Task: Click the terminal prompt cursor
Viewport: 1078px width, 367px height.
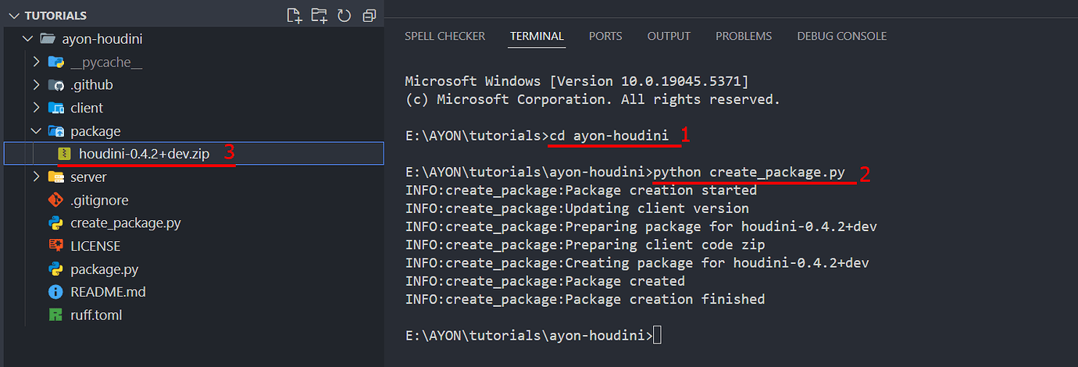Action: (x=657, y=336)
